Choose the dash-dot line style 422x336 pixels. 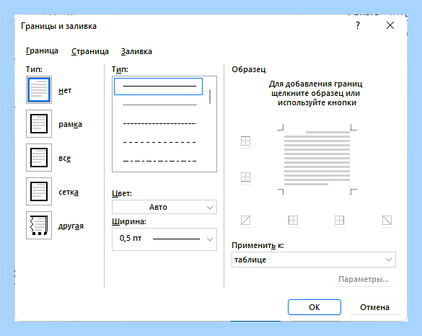tap(159, 161)
